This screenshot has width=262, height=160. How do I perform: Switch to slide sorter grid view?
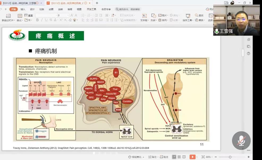point(179,157)
